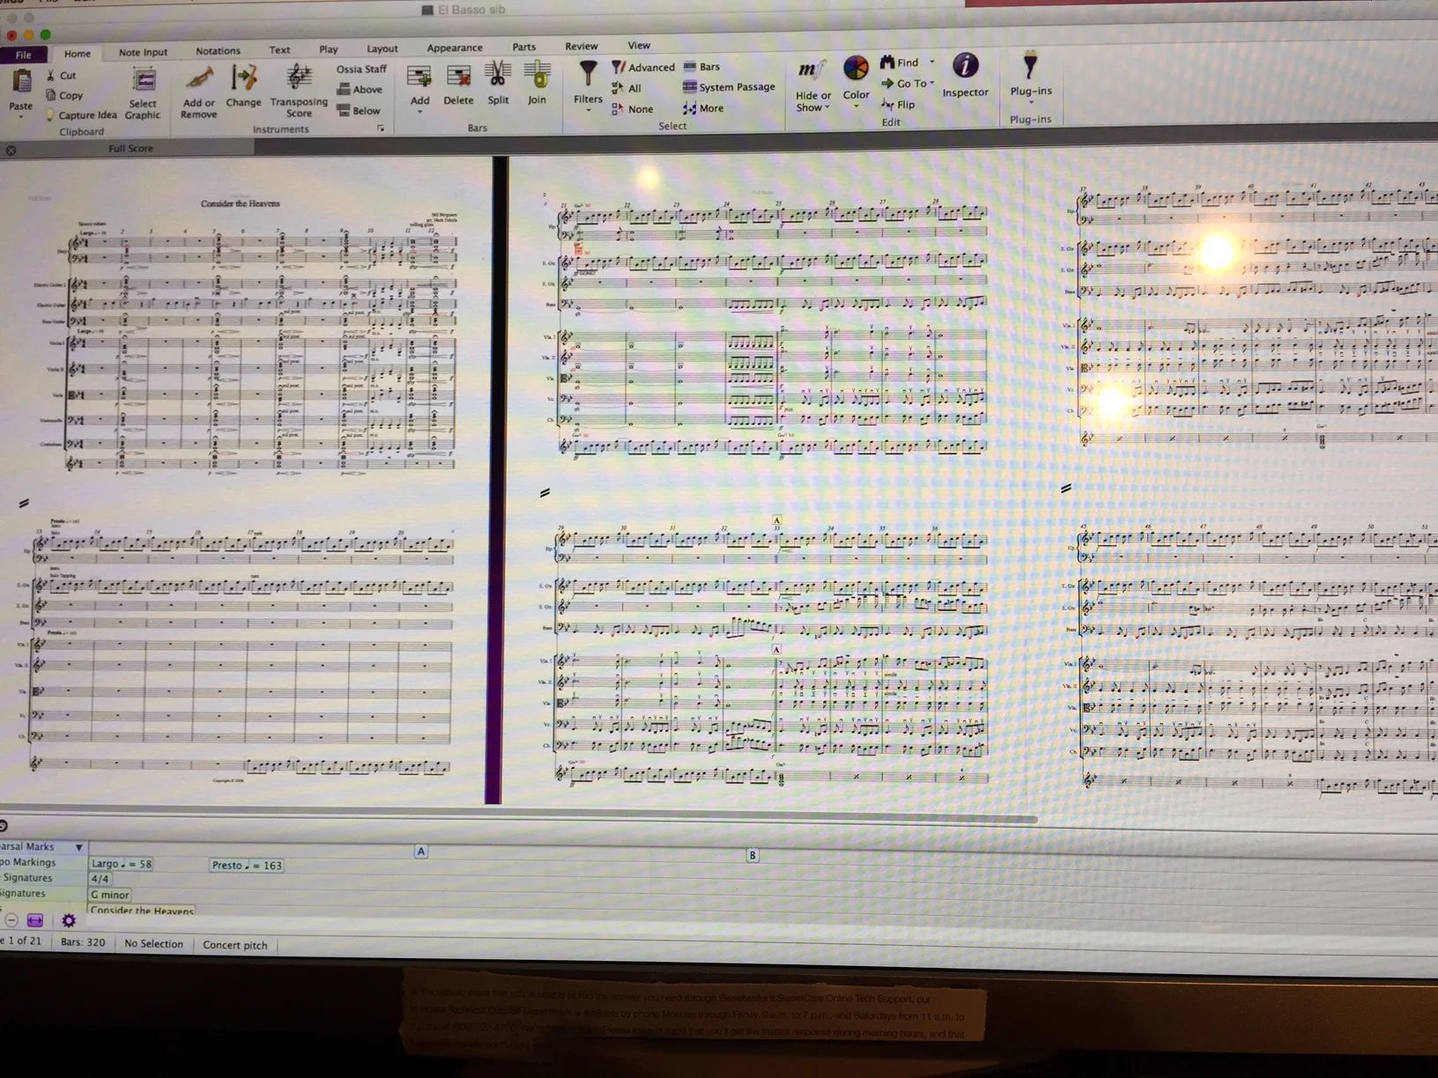1438x1078 pixels.
Task: Click Bars: 320 in status bar
Action: tap(83, 942)
